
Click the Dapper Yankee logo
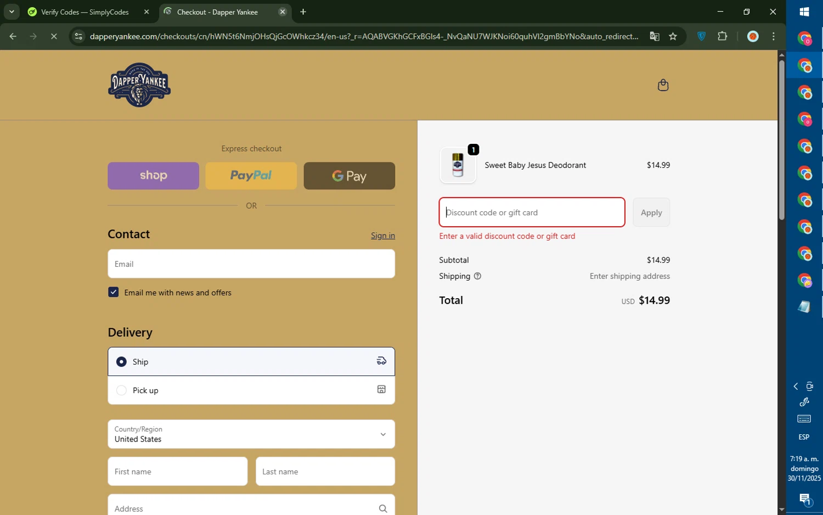[139, 85]
